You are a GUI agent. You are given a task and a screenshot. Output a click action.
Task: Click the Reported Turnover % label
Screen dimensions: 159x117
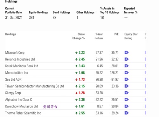tap(131, 10)
